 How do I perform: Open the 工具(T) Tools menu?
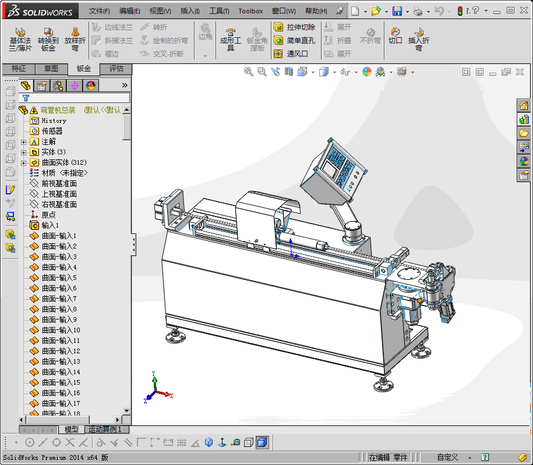pos(219,11)
